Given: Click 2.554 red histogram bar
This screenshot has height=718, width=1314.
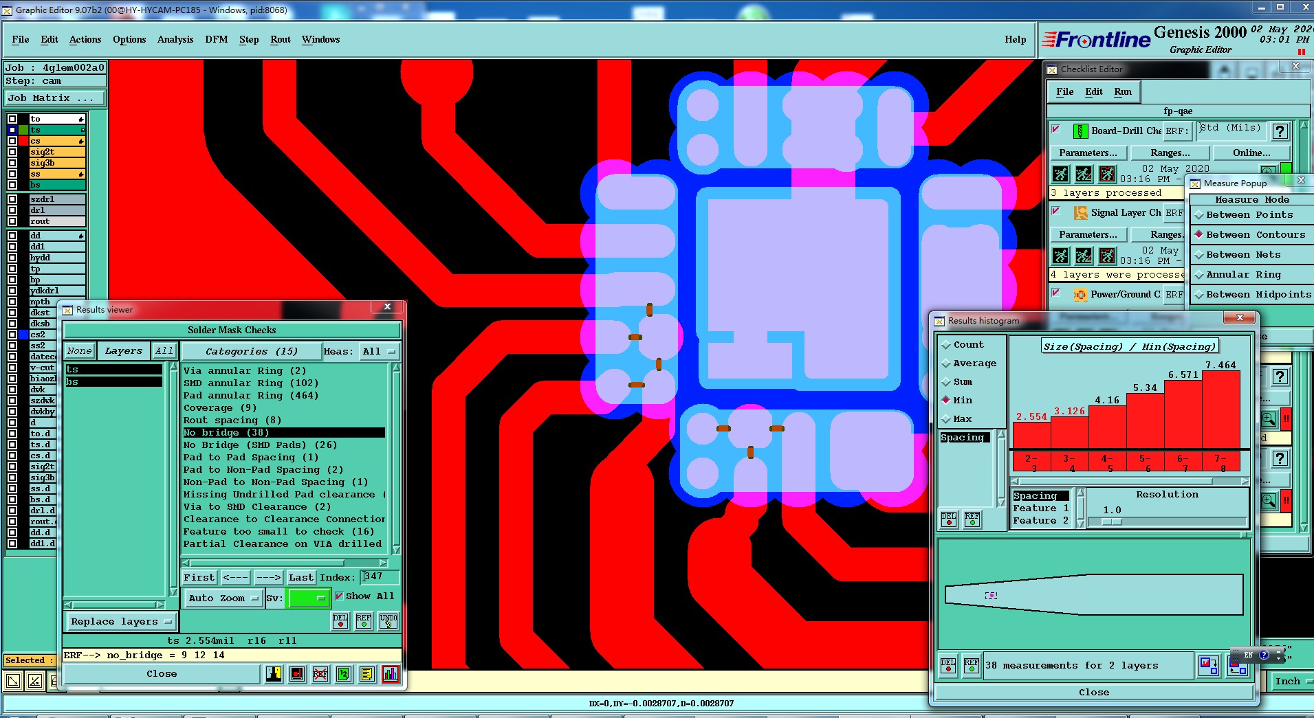Looking at the screenshot, I should [1031, 436].
